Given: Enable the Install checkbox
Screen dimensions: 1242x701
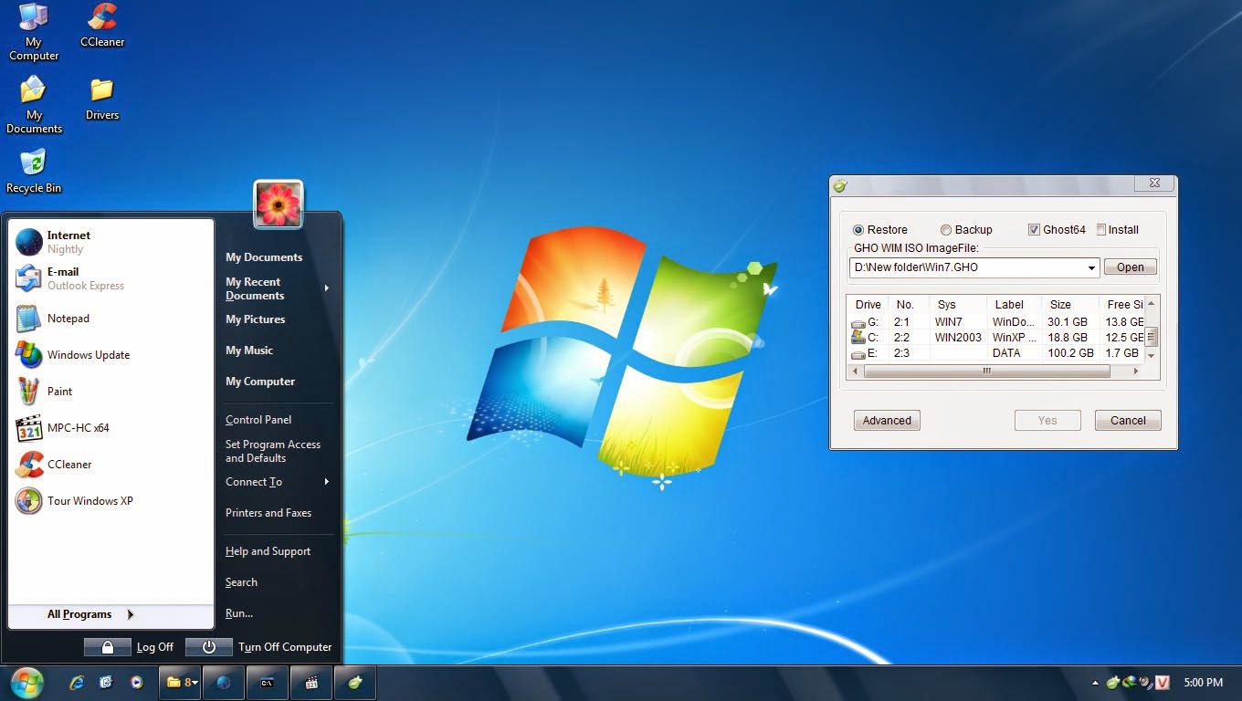Looking at the screenshot, I should click(1101, 230).
